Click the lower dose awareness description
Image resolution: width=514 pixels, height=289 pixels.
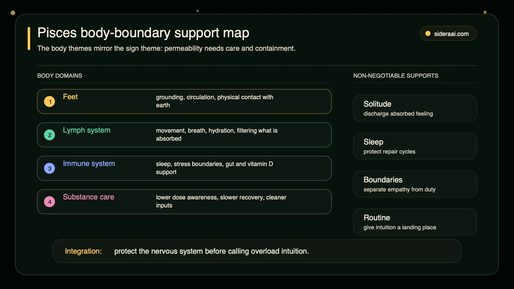[221, 201]
